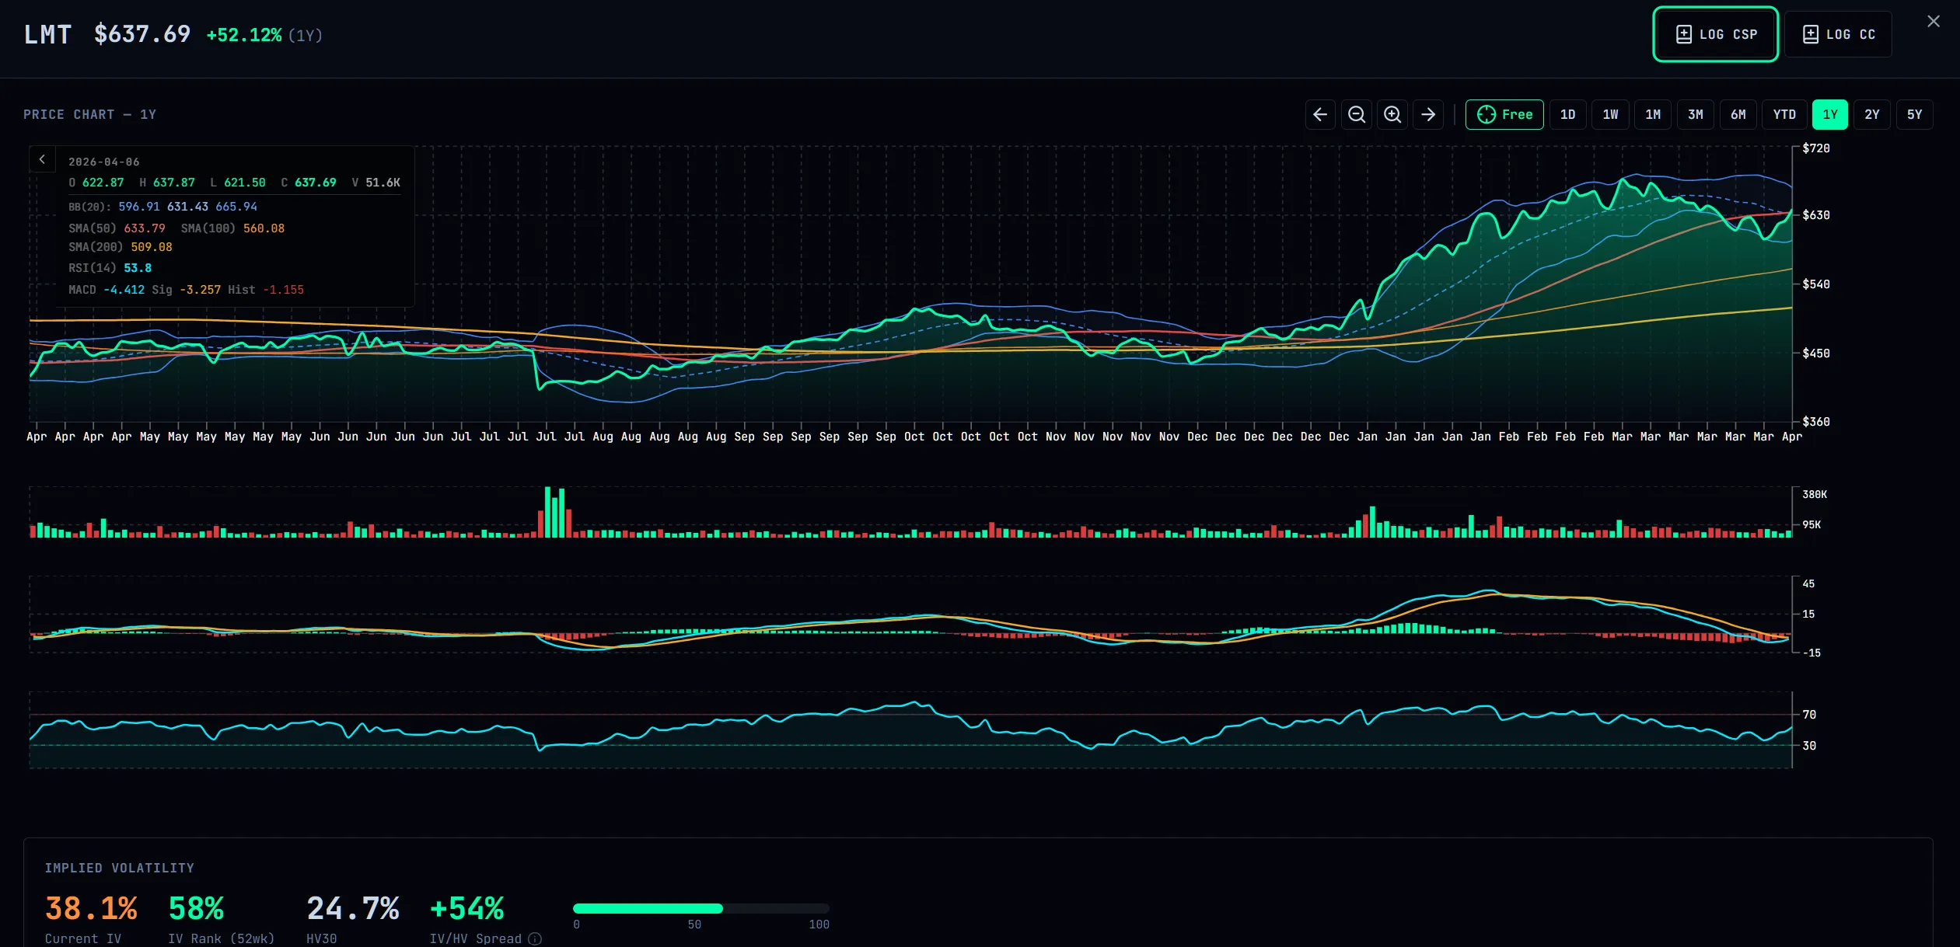Click the 38.1% Current IV value
1960x947 pixels.
(x=91, y=908)
